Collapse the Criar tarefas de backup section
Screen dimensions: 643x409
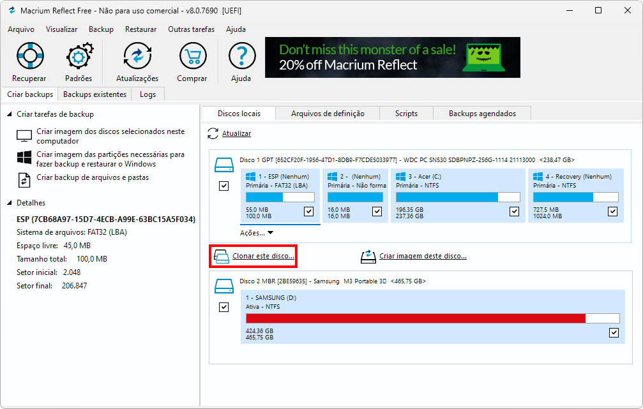coord(10,114)
